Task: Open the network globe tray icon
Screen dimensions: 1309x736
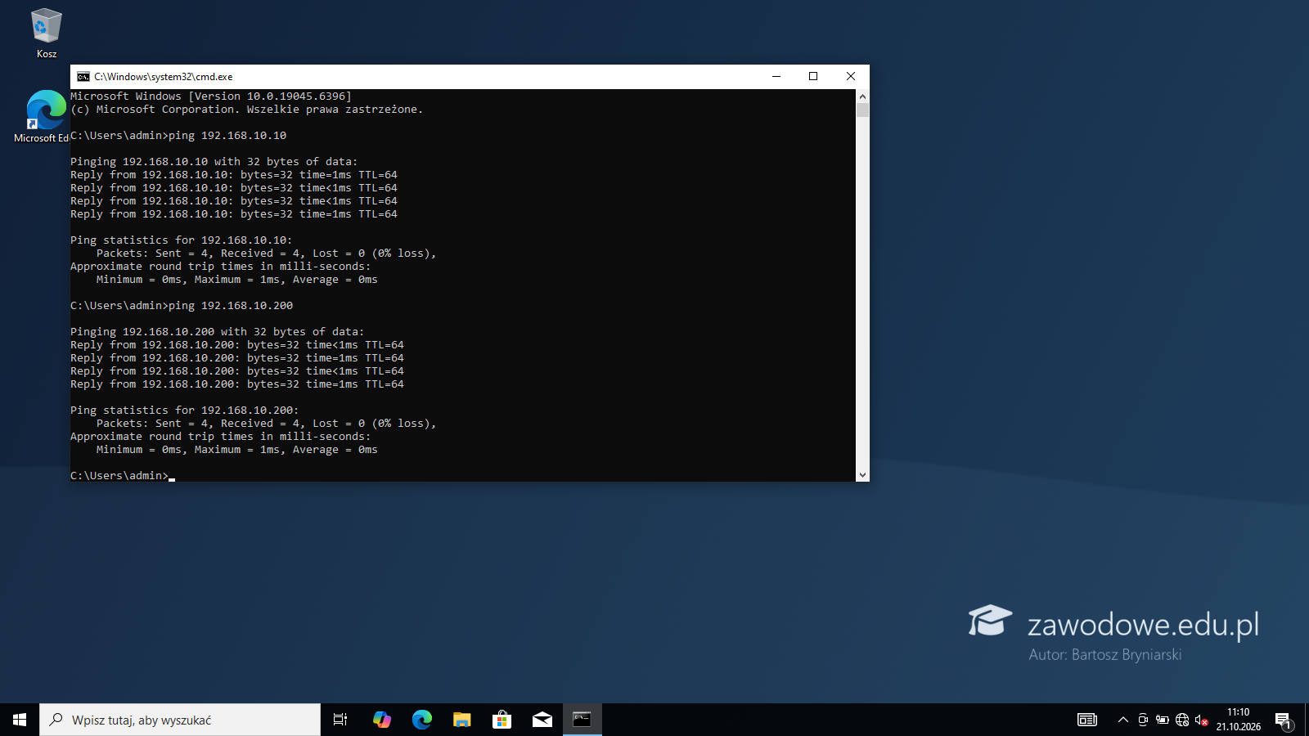Action: (x=1181, y=720)
